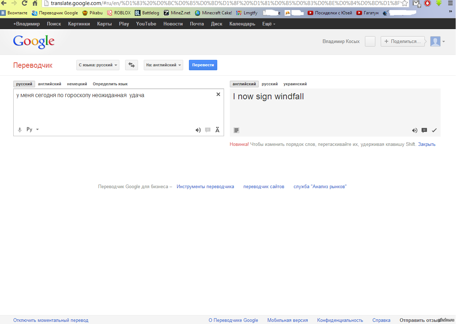This screenshot has height=324, width=456.
Task: Open the переводчик сайтов link
Action: [264, 187]
